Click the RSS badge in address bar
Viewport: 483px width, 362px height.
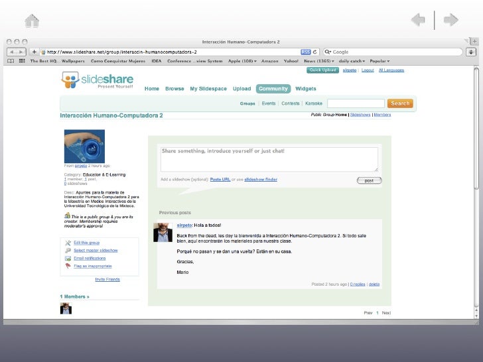pos(306,52)
